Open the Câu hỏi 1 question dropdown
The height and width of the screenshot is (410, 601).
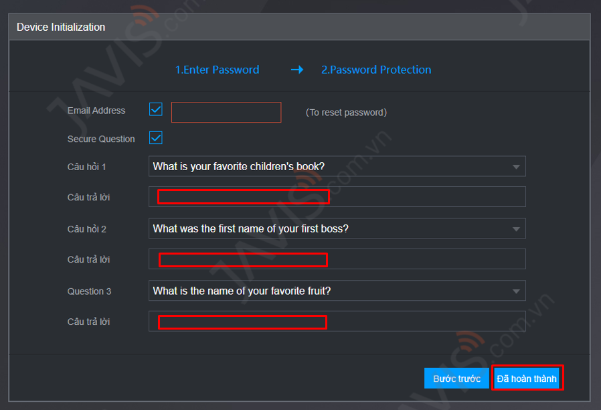[x=337, y=166]
